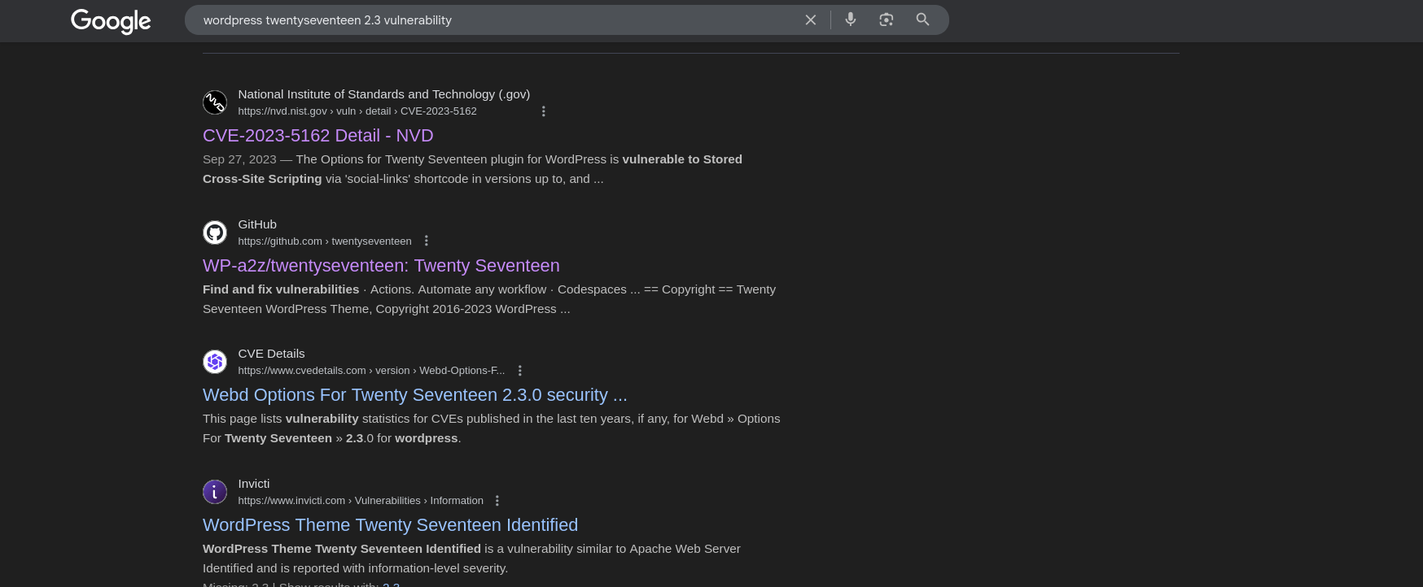Open search by image camera icon
Viewport: 1423px width, 587px height.
[x=886, y=20]
